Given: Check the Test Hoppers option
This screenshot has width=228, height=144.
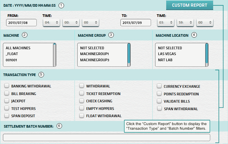Looking at the screenshot, I should [x=7, y=108].
